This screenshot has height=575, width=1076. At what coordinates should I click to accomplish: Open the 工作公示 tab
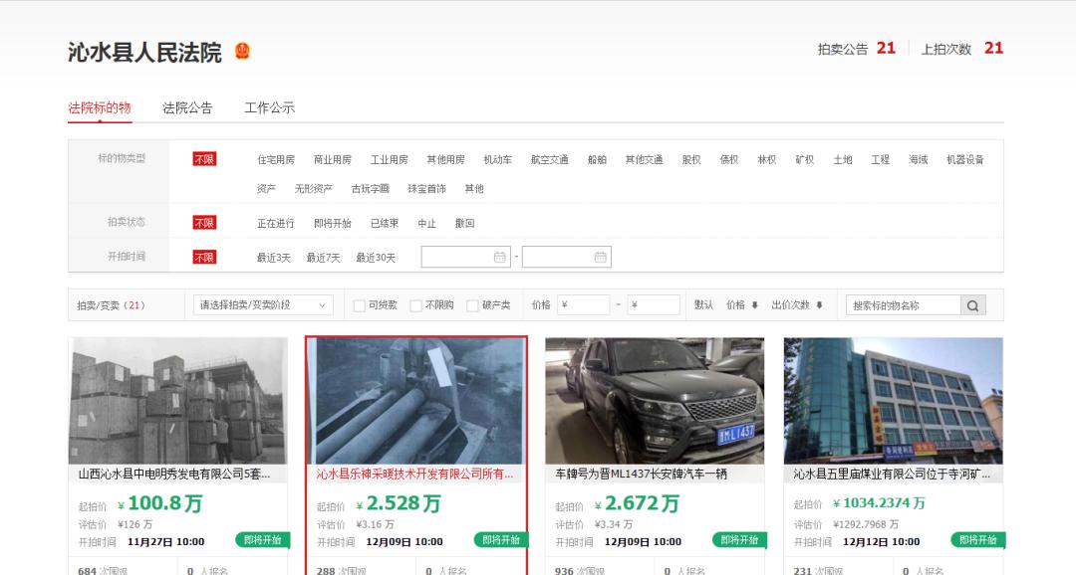pos(269,107)
